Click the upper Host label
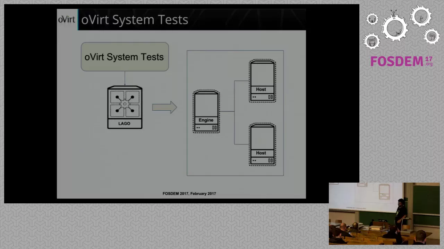This screenshot has height=249, width=444. 261,89
